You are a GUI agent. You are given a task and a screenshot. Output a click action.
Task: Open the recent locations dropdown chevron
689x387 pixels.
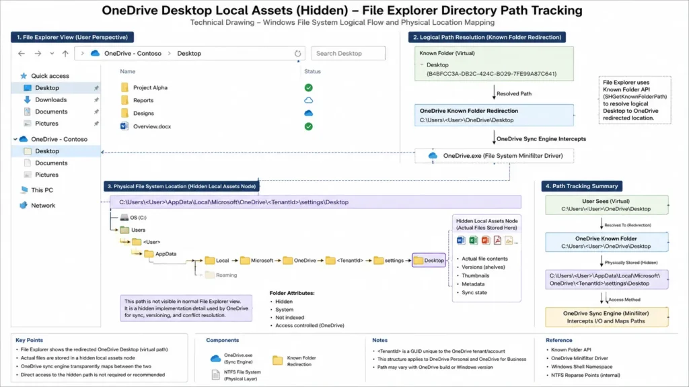[x=52, y=54]
